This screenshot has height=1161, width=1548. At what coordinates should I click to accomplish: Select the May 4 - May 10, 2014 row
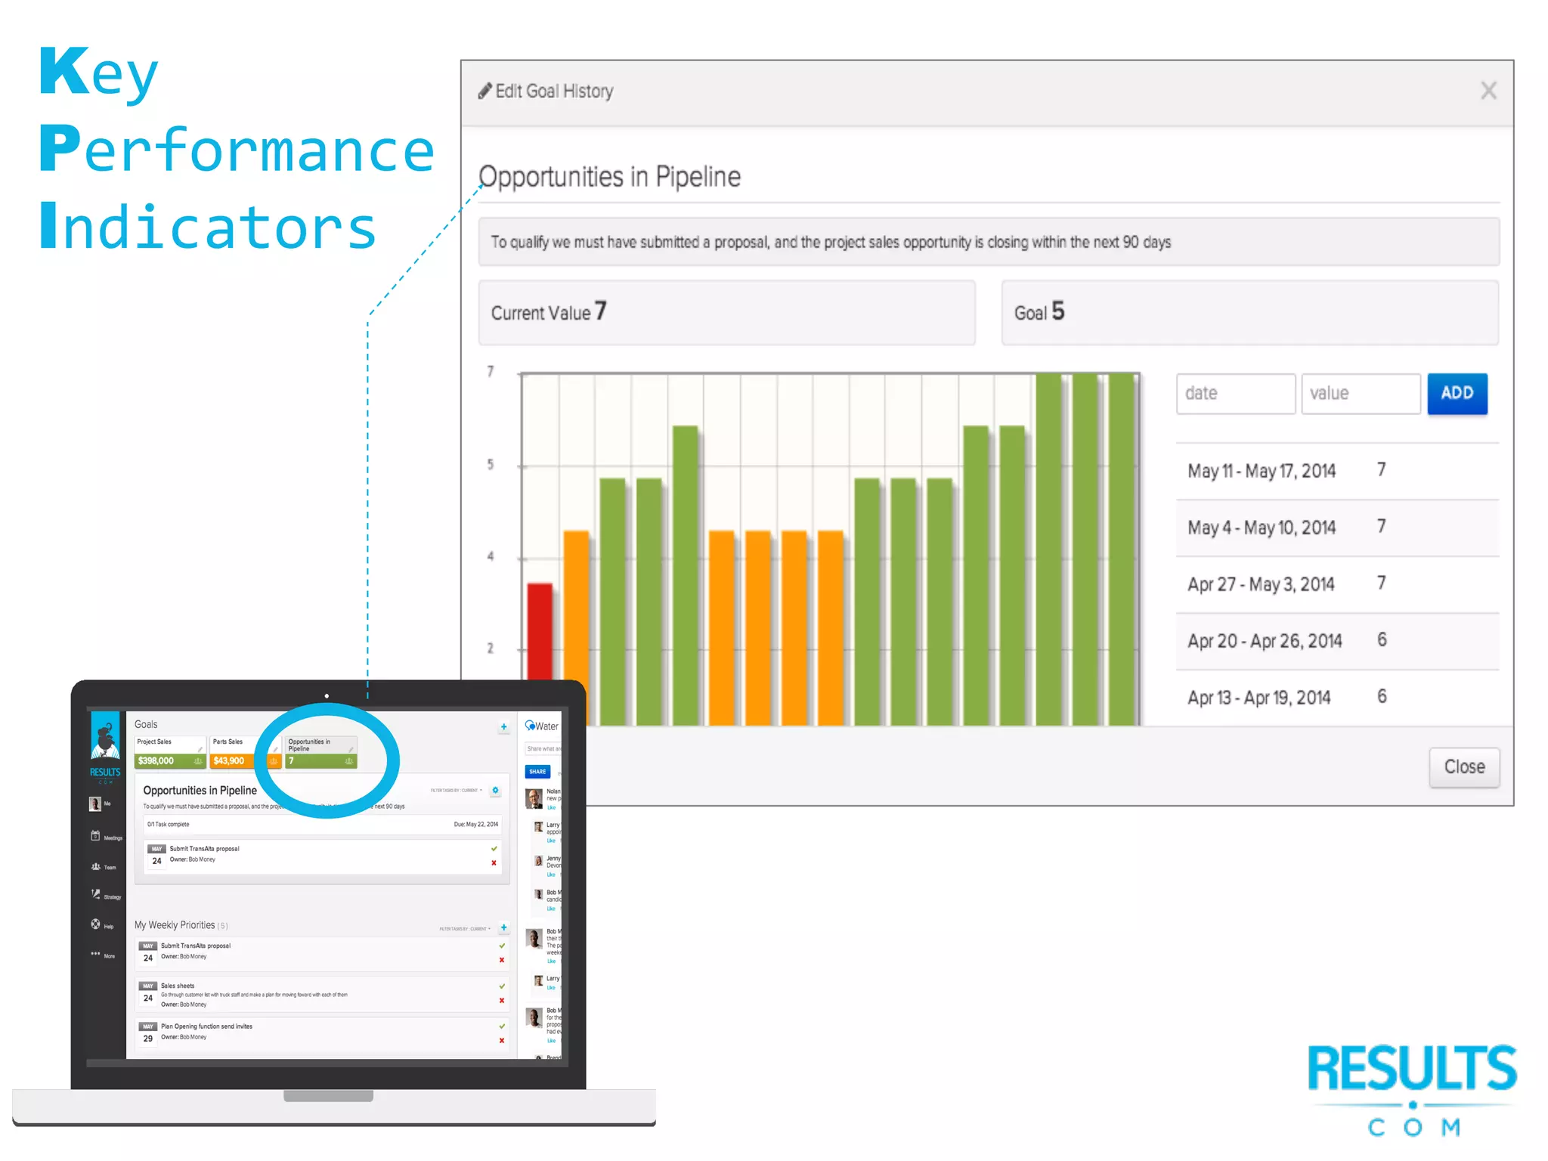1336,527
